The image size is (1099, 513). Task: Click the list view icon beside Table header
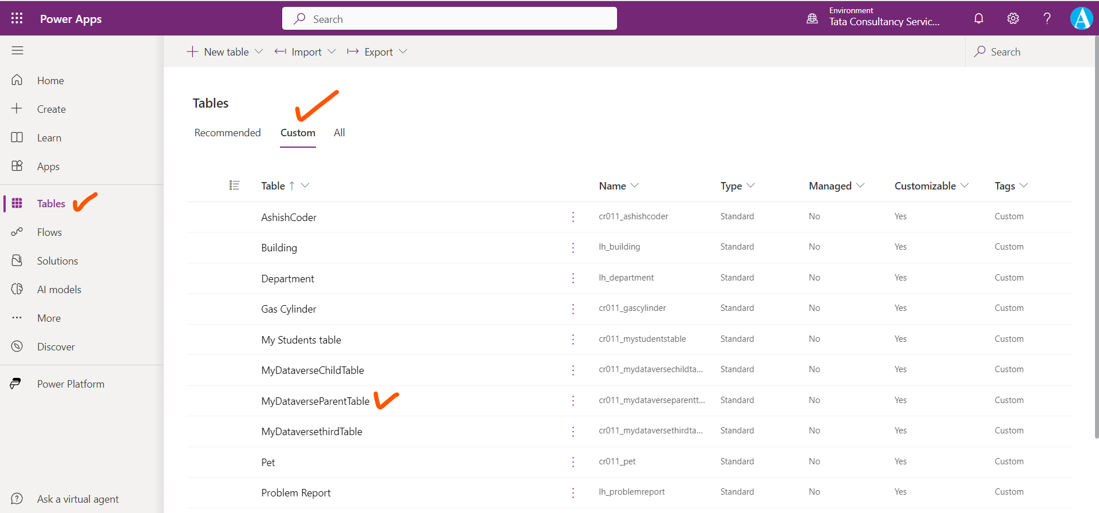pyautogui.click(x=234, y=186)
